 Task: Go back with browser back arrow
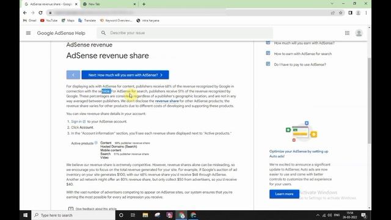tap(24, 13)
